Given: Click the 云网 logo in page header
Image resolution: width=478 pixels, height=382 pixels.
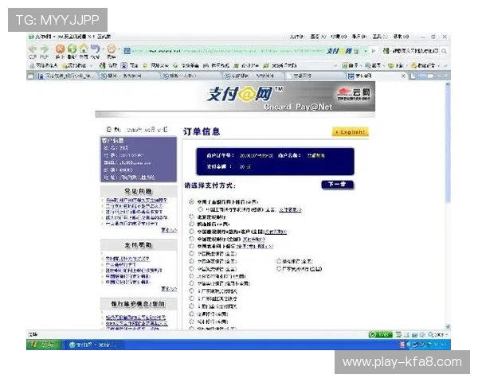Looking at the screenshot, I should point(354,94).
